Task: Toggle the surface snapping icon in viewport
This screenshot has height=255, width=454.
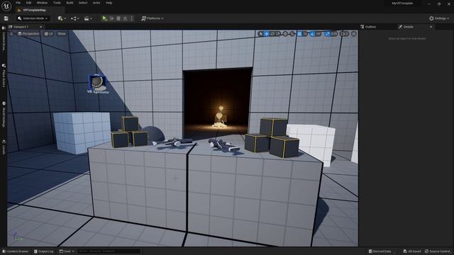Action: (x=292, y=34)
